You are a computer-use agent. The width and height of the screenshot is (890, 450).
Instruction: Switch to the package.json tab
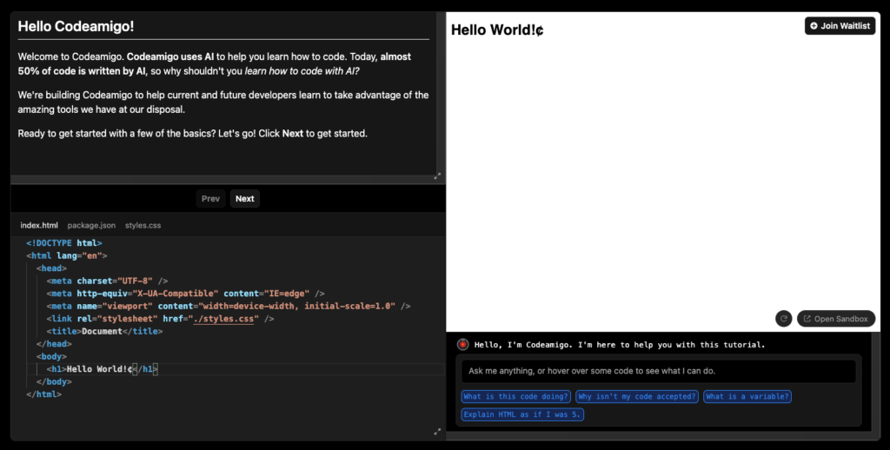point(91,225)
